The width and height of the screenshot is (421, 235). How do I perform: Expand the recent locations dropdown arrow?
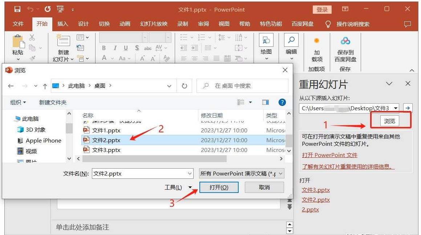[x=36, y=86]
